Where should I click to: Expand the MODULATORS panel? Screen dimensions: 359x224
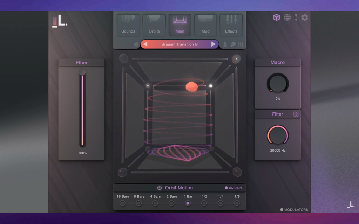pos(294,210)
